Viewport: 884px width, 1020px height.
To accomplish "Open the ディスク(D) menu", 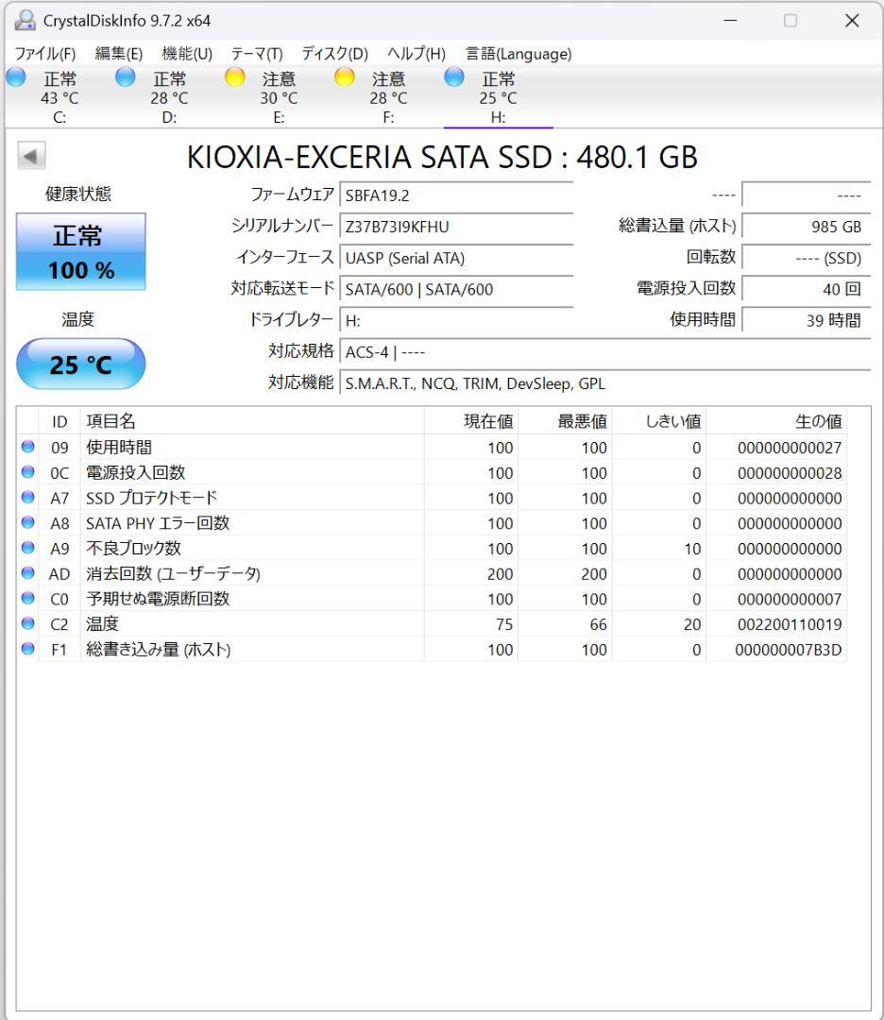I will click(334, 53).
